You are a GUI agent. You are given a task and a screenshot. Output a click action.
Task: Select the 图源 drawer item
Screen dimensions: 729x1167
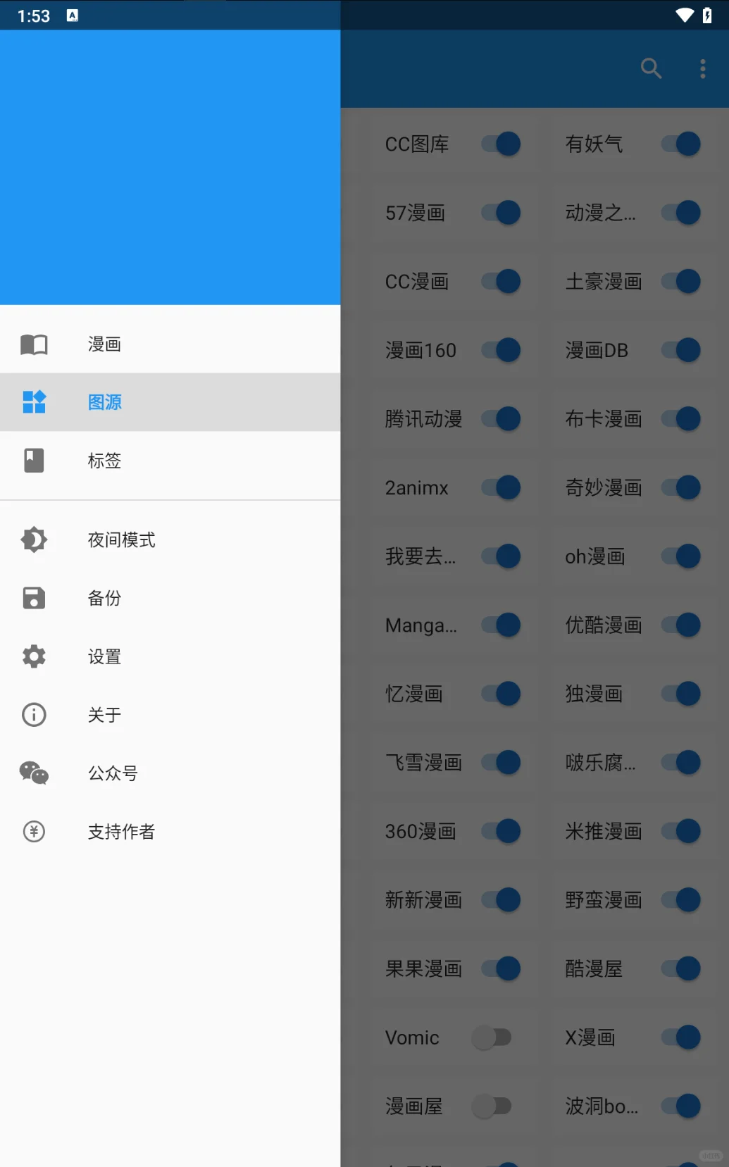pos(170,402)
